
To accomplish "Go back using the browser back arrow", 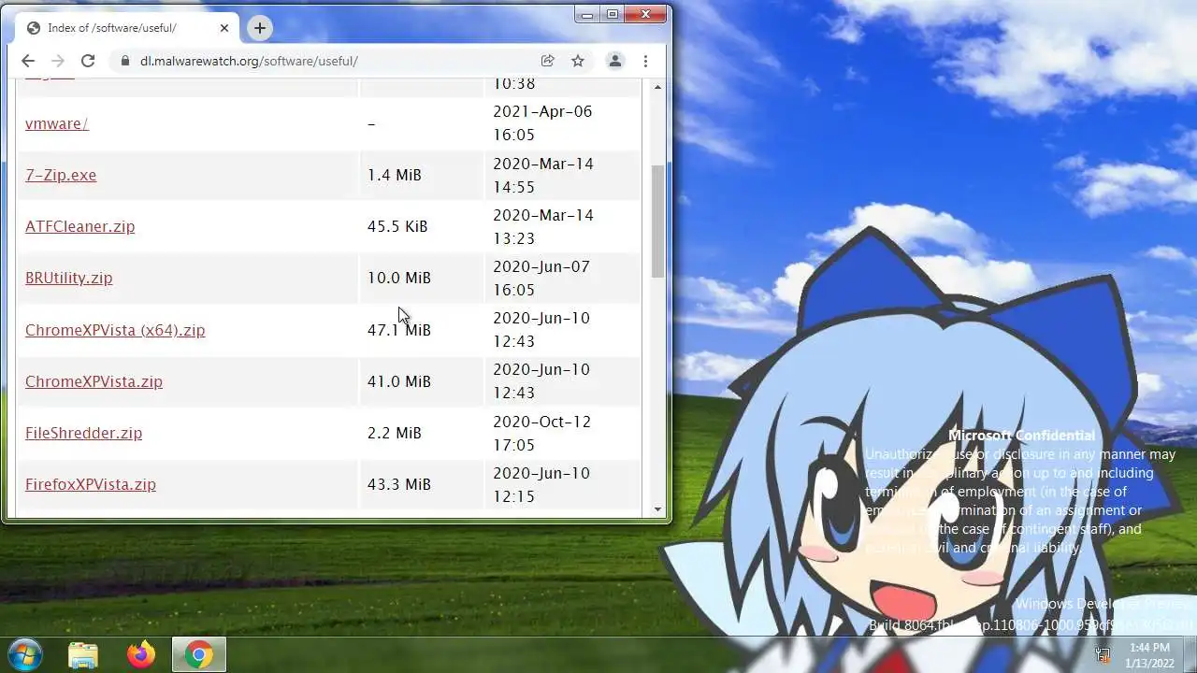I will [x=28, y=61].
